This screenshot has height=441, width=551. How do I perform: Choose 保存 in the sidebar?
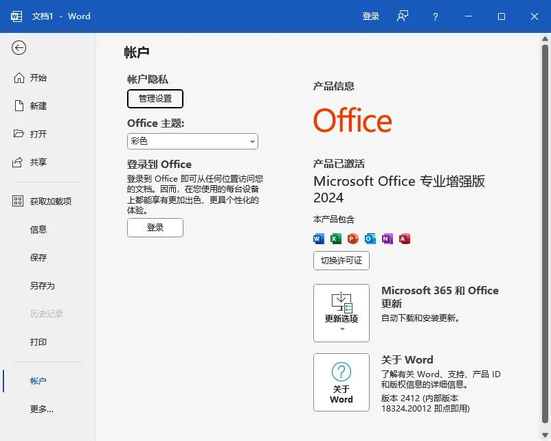tap(48, 257)
